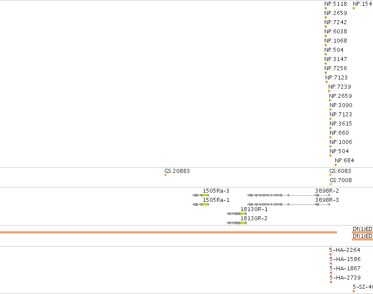Click the 3898R-2 long transcript glyph

[x=288, y=195]
